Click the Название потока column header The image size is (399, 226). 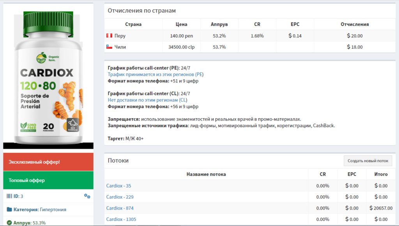pos(206,174)
